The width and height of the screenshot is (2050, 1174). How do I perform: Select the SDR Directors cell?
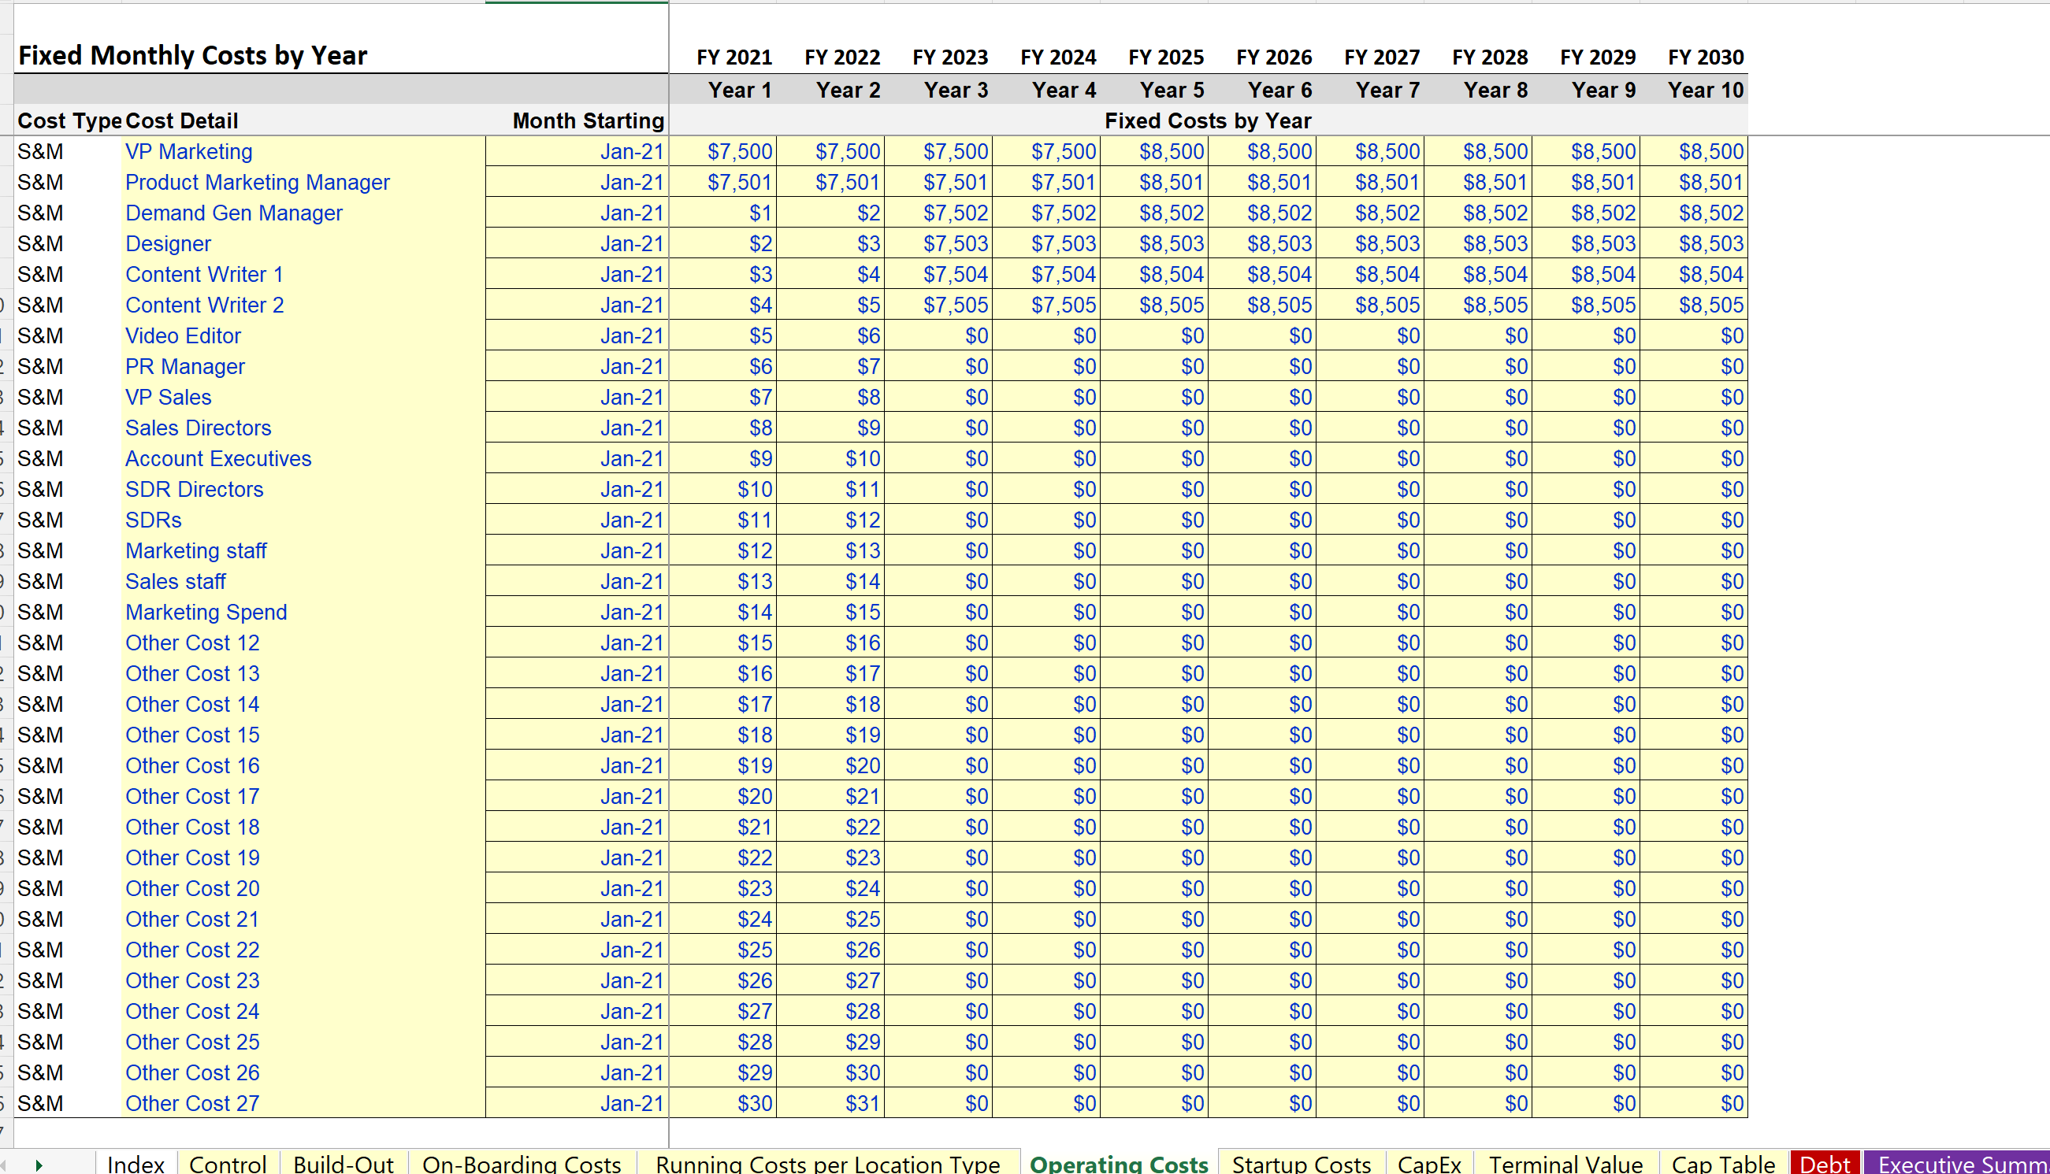[303, 489]
